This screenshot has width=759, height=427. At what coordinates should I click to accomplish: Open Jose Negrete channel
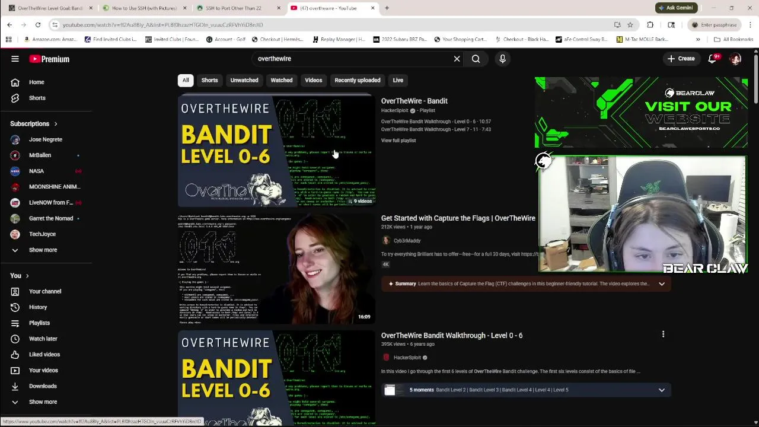click(x=46, y=139)
